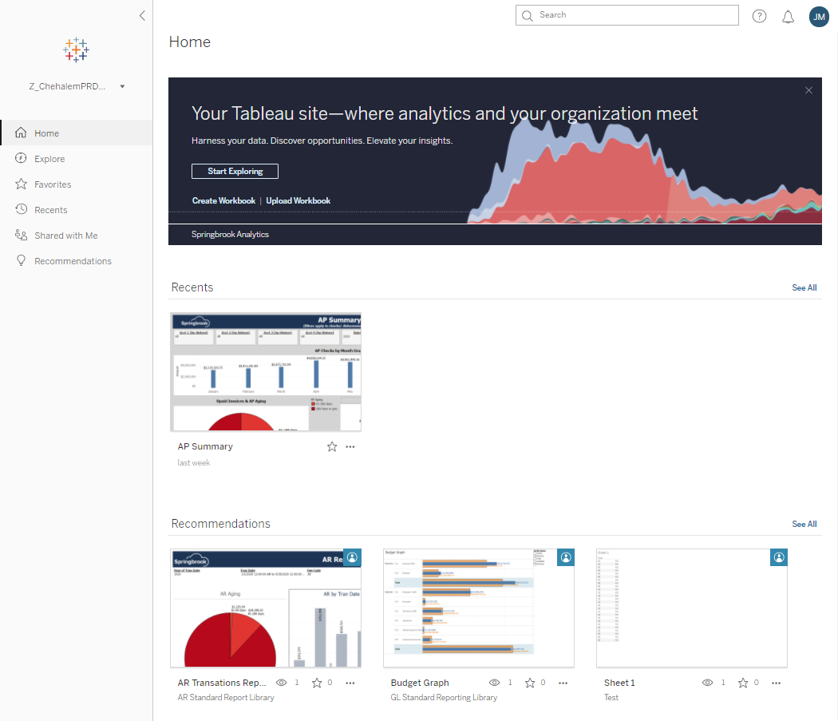Viewport: 838px width, 721px height.
Task: Open the GL Standard Reporting Library link
Action: (444, 698)
